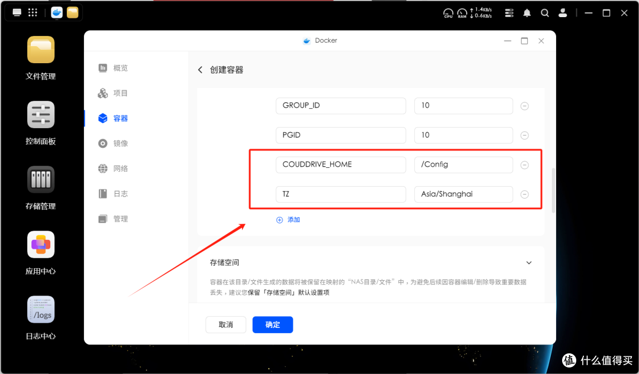Open 概览 in the Docker sidebar
The height and width of the screenshot is (374, 639).
[x=113, y=68]
